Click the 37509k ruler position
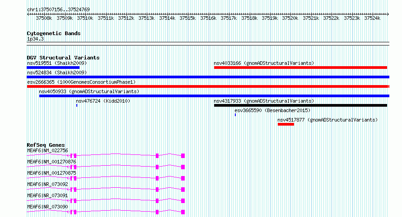Viewport: 402px width, 217px height. click(65, 18)
